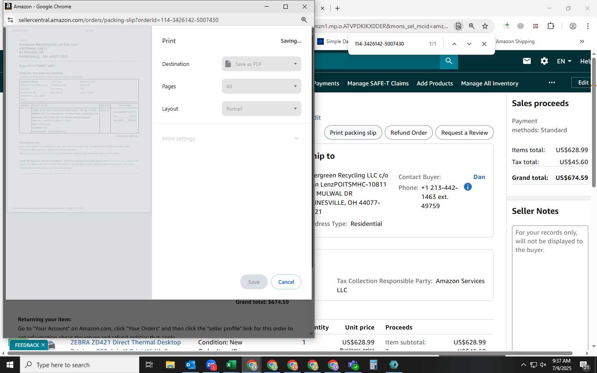
Task: Close the find-in-page bar
Action: click(x=484, y=44)
